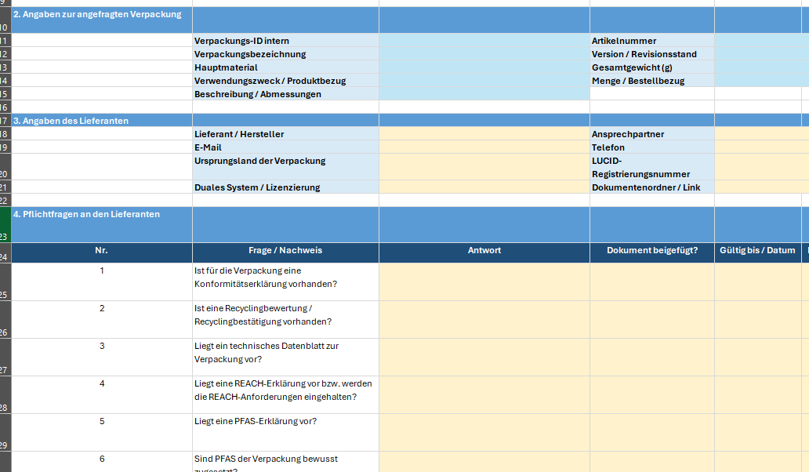Click the 'Antwort' column header
Viewport: 809px width, 472px height.
[484, 252]
